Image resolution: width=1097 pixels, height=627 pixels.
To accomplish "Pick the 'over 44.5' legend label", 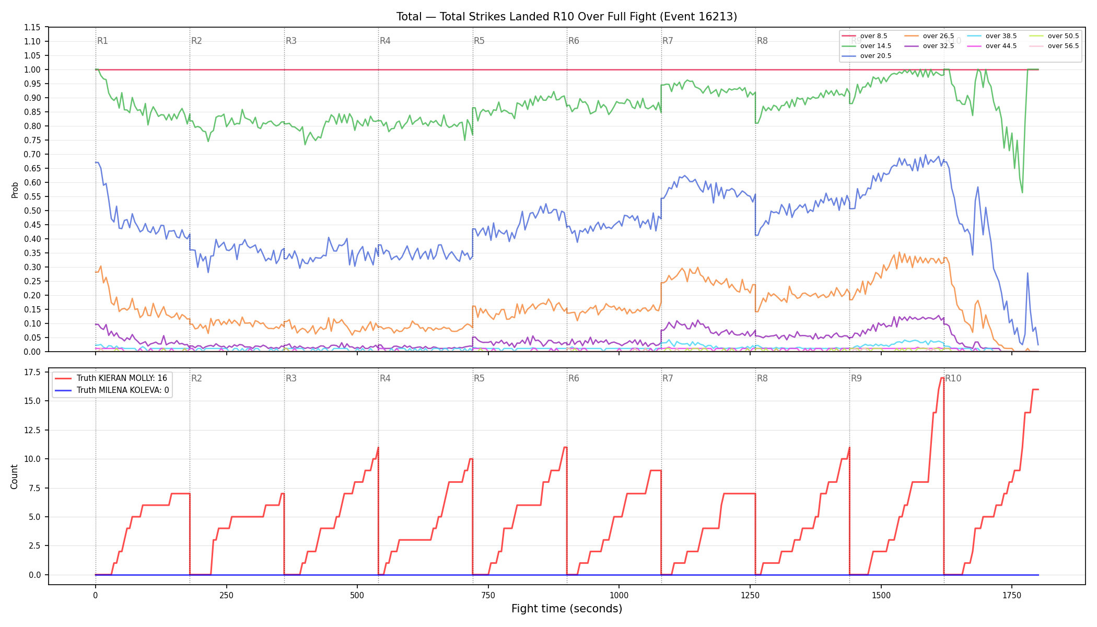I will tap(1001, 46).
